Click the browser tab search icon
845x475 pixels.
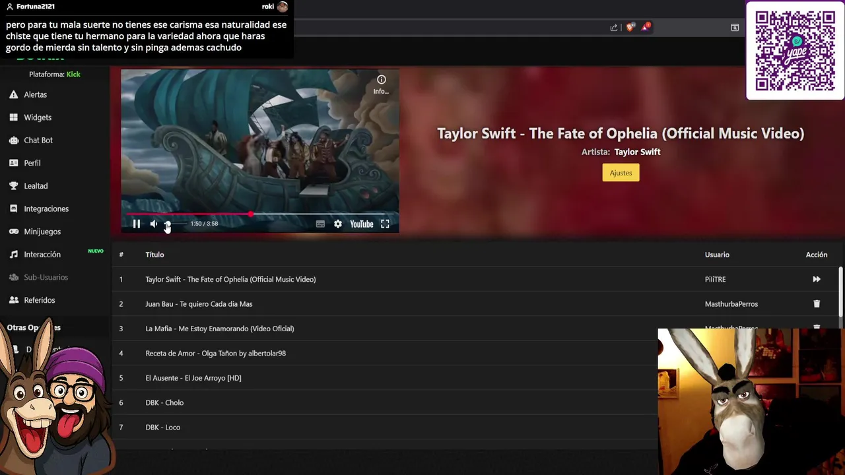[x=735, y=27]
